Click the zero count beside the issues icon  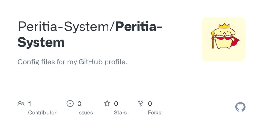[79, 104]
